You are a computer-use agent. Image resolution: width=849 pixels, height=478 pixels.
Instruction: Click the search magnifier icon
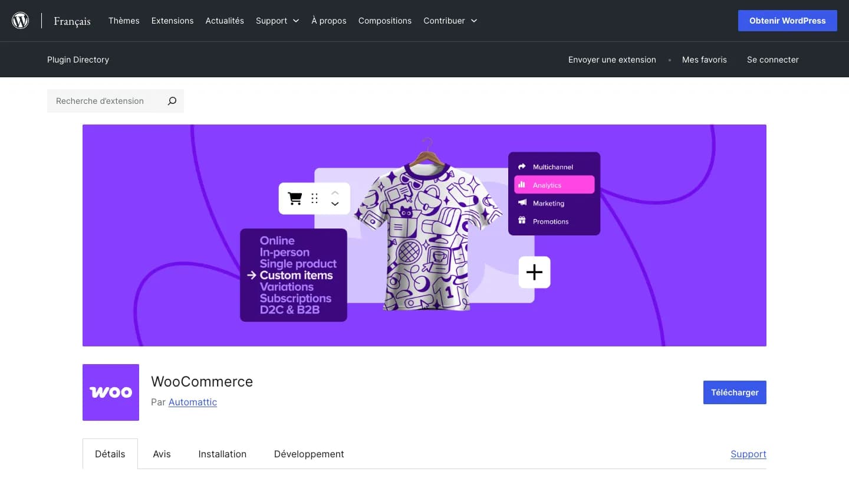[172, 101]
